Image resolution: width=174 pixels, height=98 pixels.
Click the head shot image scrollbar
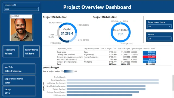[33, 28]
